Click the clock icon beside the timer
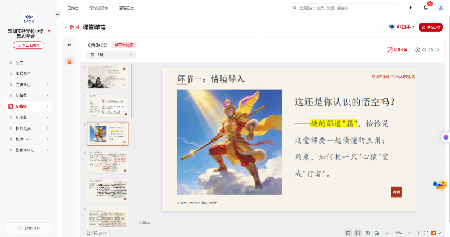Screen dimensions: 450x237 (x=417, y=50)
